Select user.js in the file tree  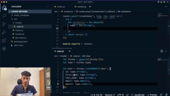pos(30,26)
